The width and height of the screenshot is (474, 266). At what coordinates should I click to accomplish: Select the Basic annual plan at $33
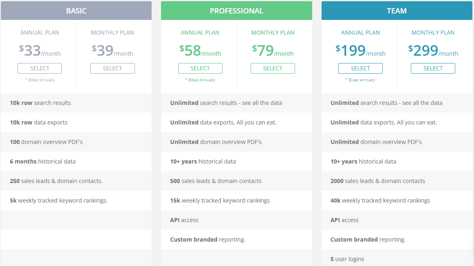[40, 68]
